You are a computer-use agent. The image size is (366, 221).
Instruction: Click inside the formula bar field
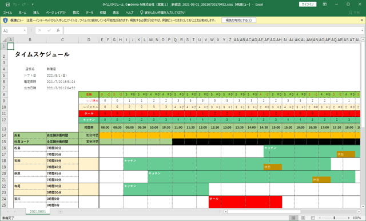click(212, 30)
